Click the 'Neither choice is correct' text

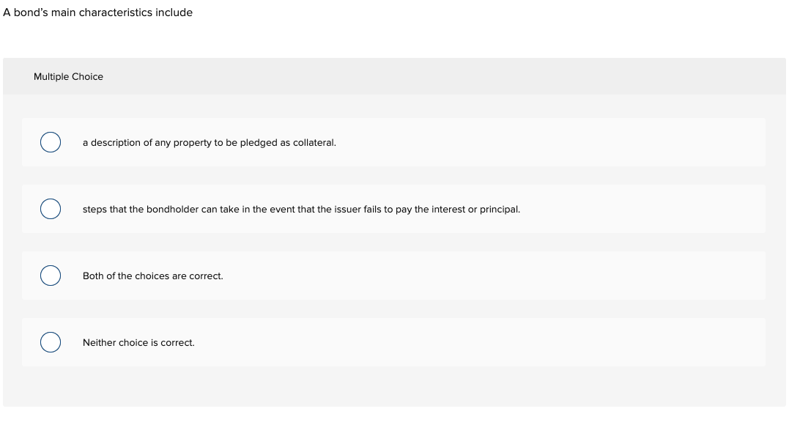pos(138,342)
